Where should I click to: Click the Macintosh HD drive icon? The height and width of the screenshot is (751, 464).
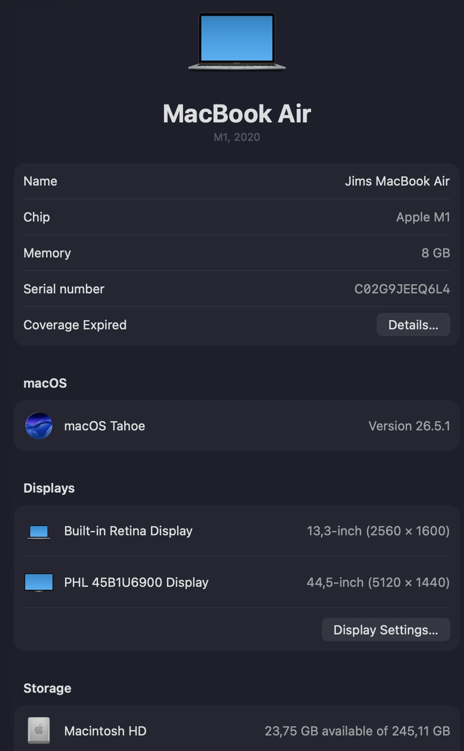coord(39,730)
